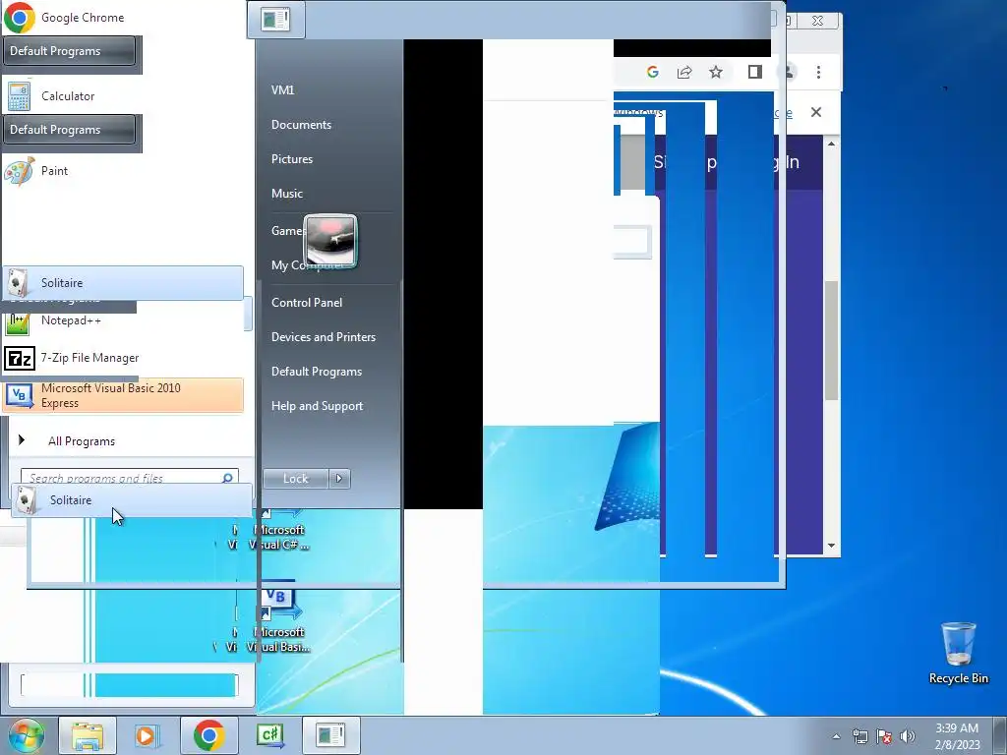
Task: Click the Lock button
Action: click(296, 479)
